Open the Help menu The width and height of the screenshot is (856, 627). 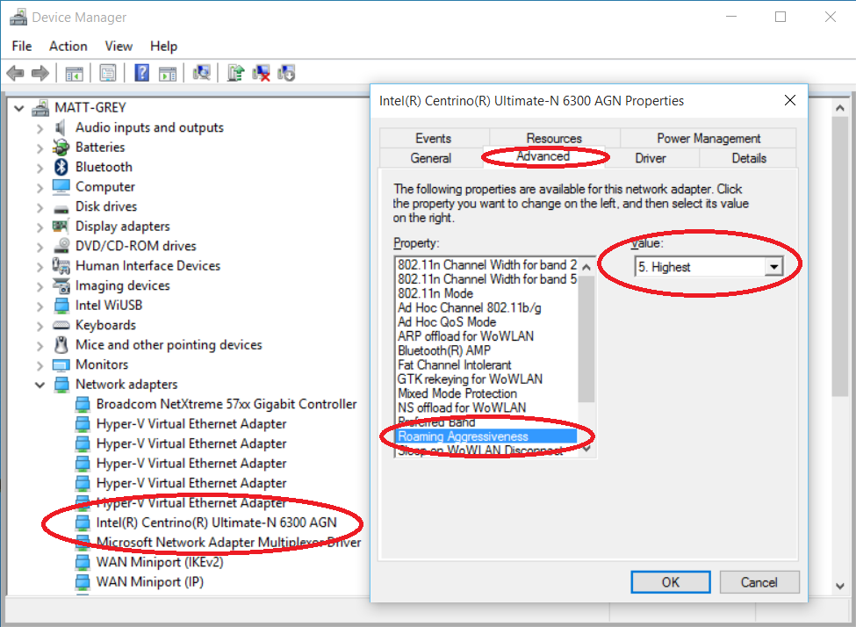[164, 47]
